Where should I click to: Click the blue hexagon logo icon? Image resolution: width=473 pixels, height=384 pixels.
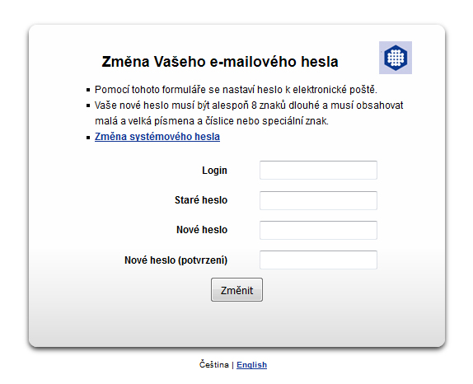click(396, 58)
